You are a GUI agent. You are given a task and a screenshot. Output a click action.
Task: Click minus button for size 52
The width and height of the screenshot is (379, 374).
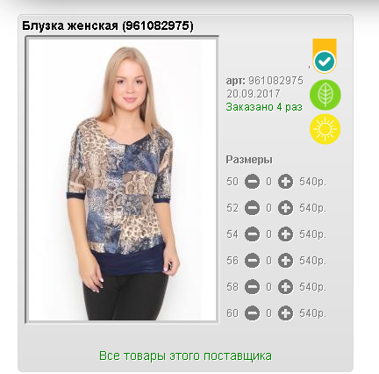pyautogui.click(x=252, y=208)
